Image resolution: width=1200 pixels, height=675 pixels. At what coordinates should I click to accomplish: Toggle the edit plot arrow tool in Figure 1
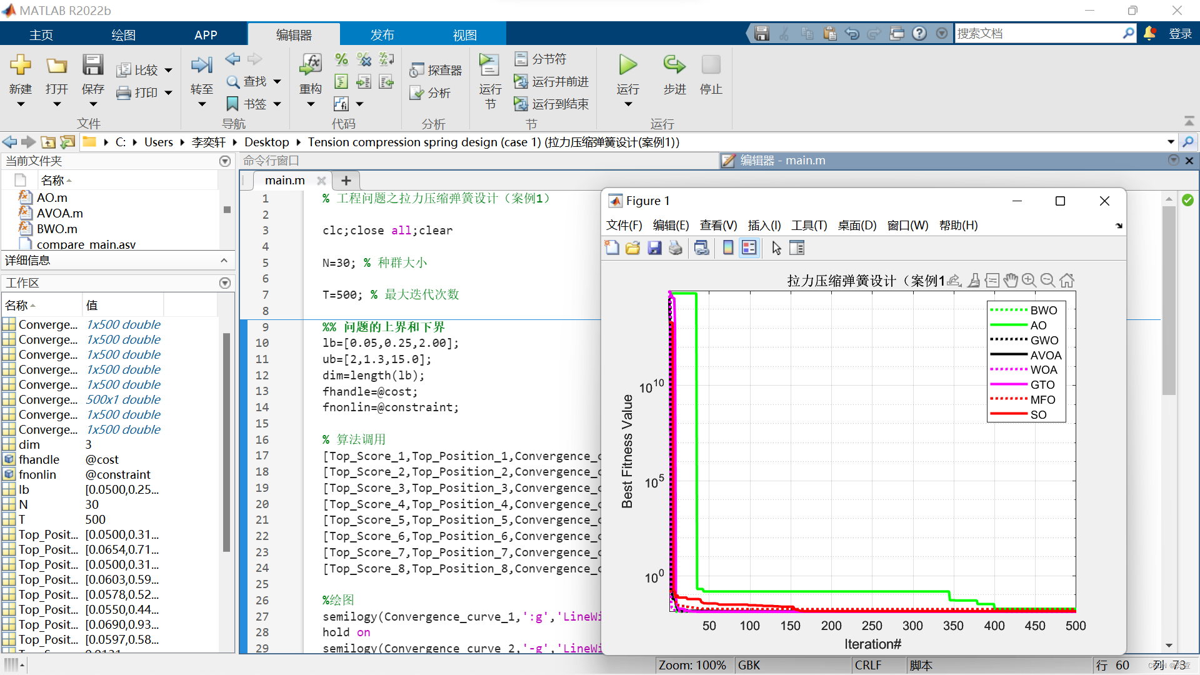click(776, 248)
